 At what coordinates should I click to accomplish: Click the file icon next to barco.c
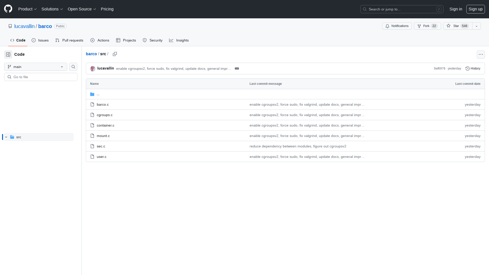[92, 105]
